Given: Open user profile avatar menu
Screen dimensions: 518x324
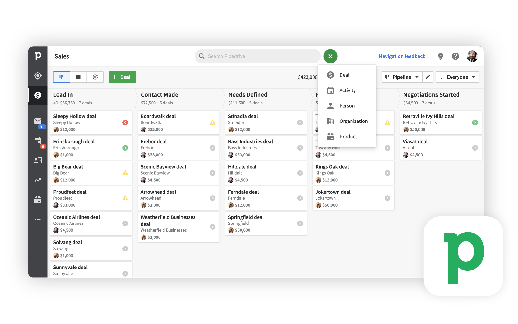Looking at the screenshot, I should [472, 56].
